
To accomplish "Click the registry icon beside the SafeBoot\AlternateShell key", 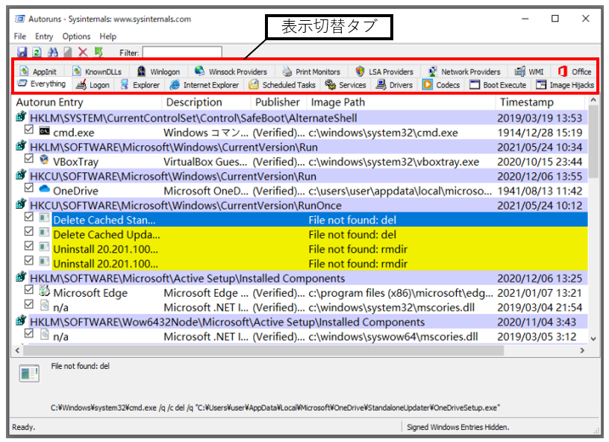I will (x=22, y=116).
